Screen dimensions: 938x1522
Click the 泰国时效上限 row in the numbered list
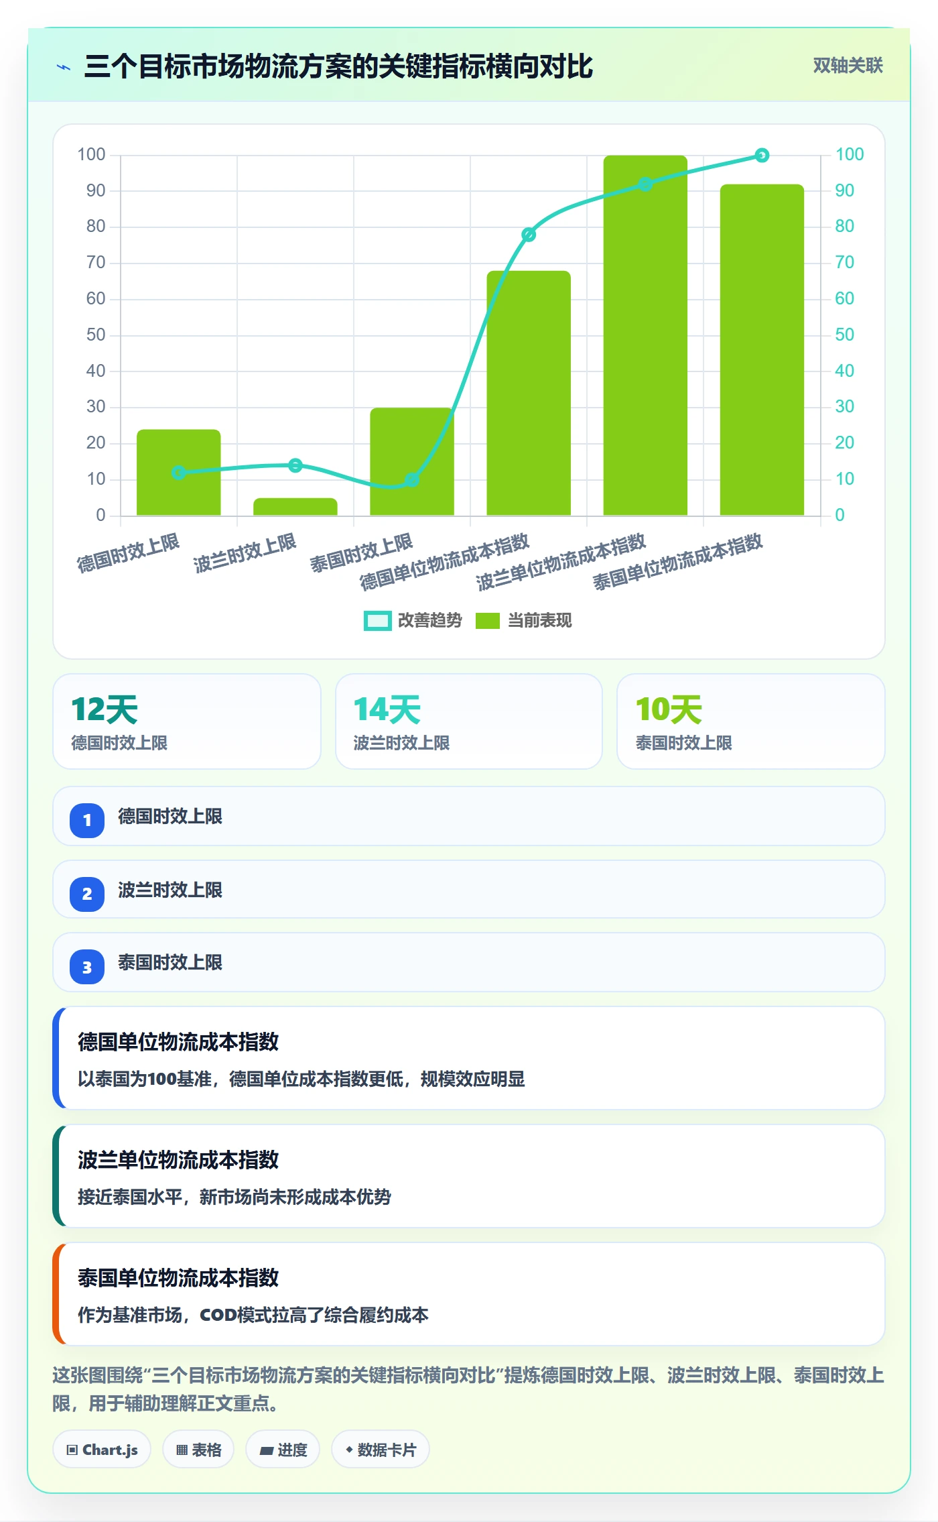[x=469, y=963]
